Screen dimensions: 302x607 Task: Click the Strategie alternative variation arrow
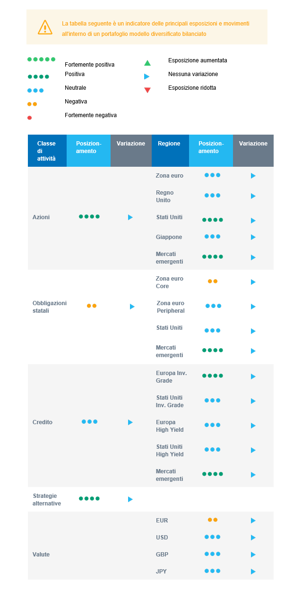click(130, 499)
